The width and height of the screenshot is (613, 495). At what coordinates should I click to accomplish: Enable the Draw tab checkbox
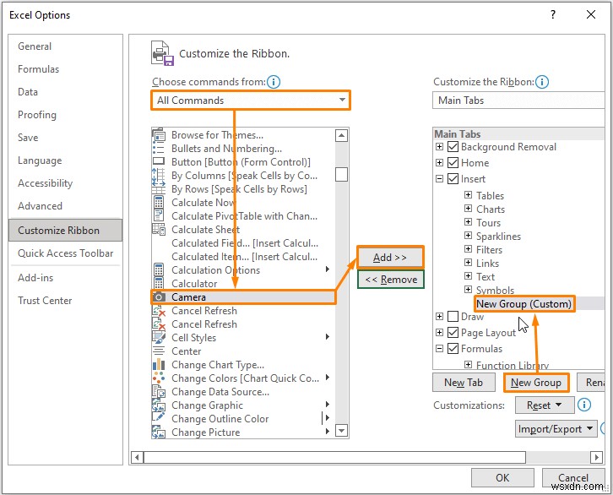point(453,316)
